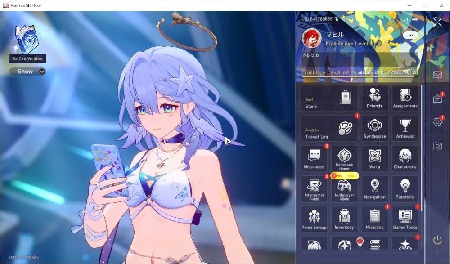Click the phone menu vertical scrollbar
This screenshot has width=450, height=264.
pyautogui.click(x=421, y=148)
